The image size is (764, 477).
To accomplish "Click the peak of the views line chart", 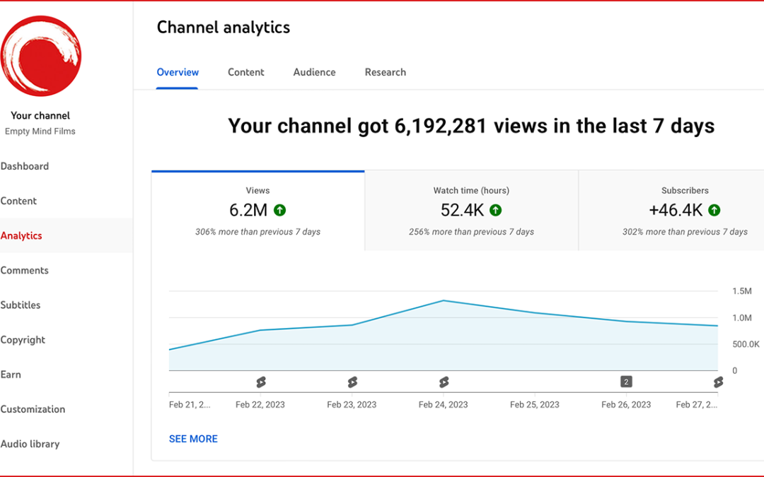I will [x=444, y=300].
